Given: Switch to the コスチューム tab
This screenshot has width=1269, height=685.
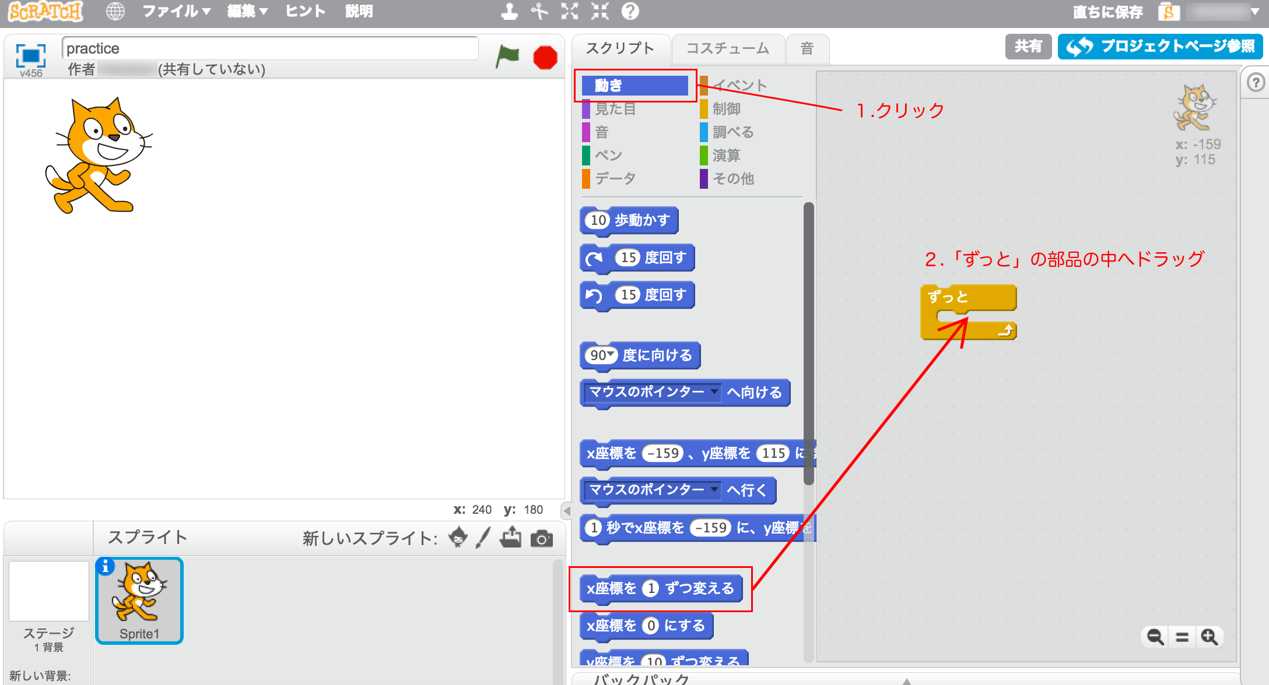Looking at the screenshot, I should 728,48.
